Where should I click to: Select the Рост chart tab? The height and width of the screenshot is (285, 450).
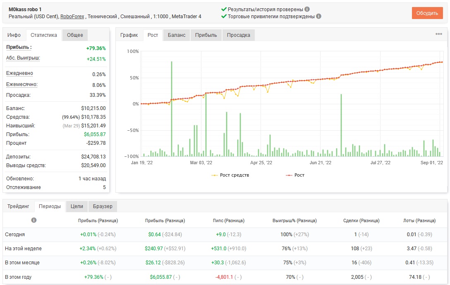pyautogui.click(x=153, y=35)
